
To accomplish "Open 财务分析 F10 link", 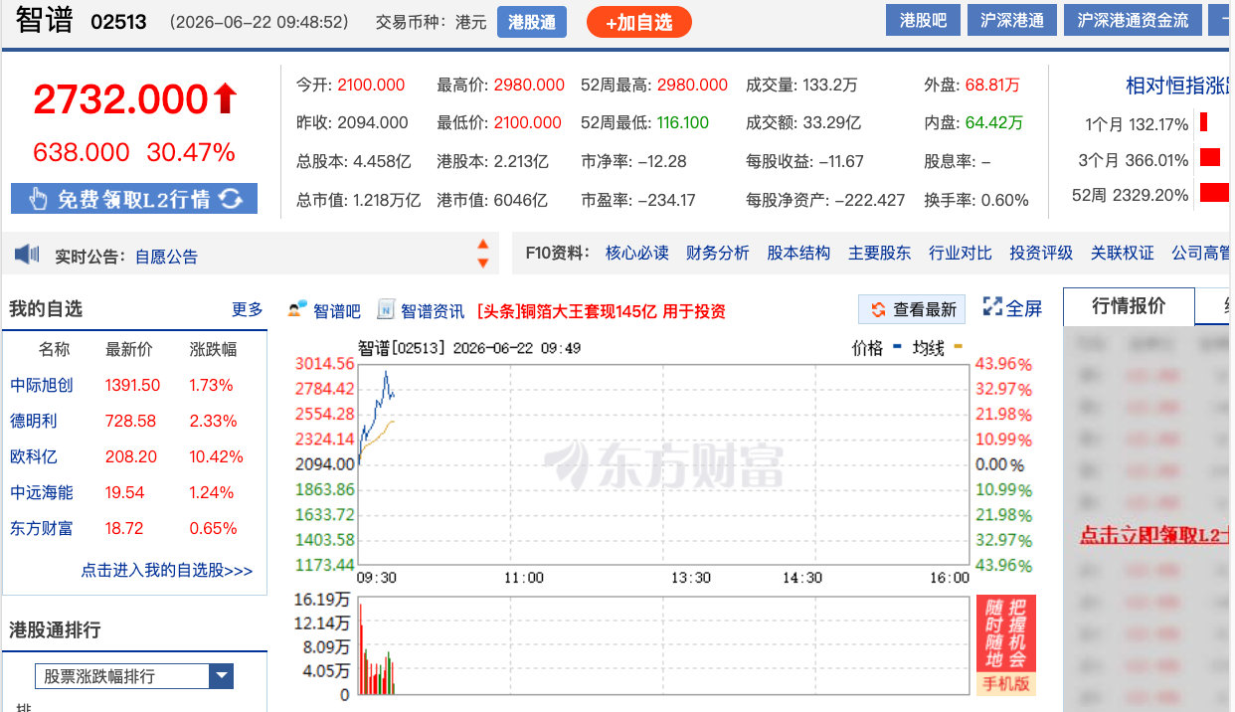I will tap(717, 253).
